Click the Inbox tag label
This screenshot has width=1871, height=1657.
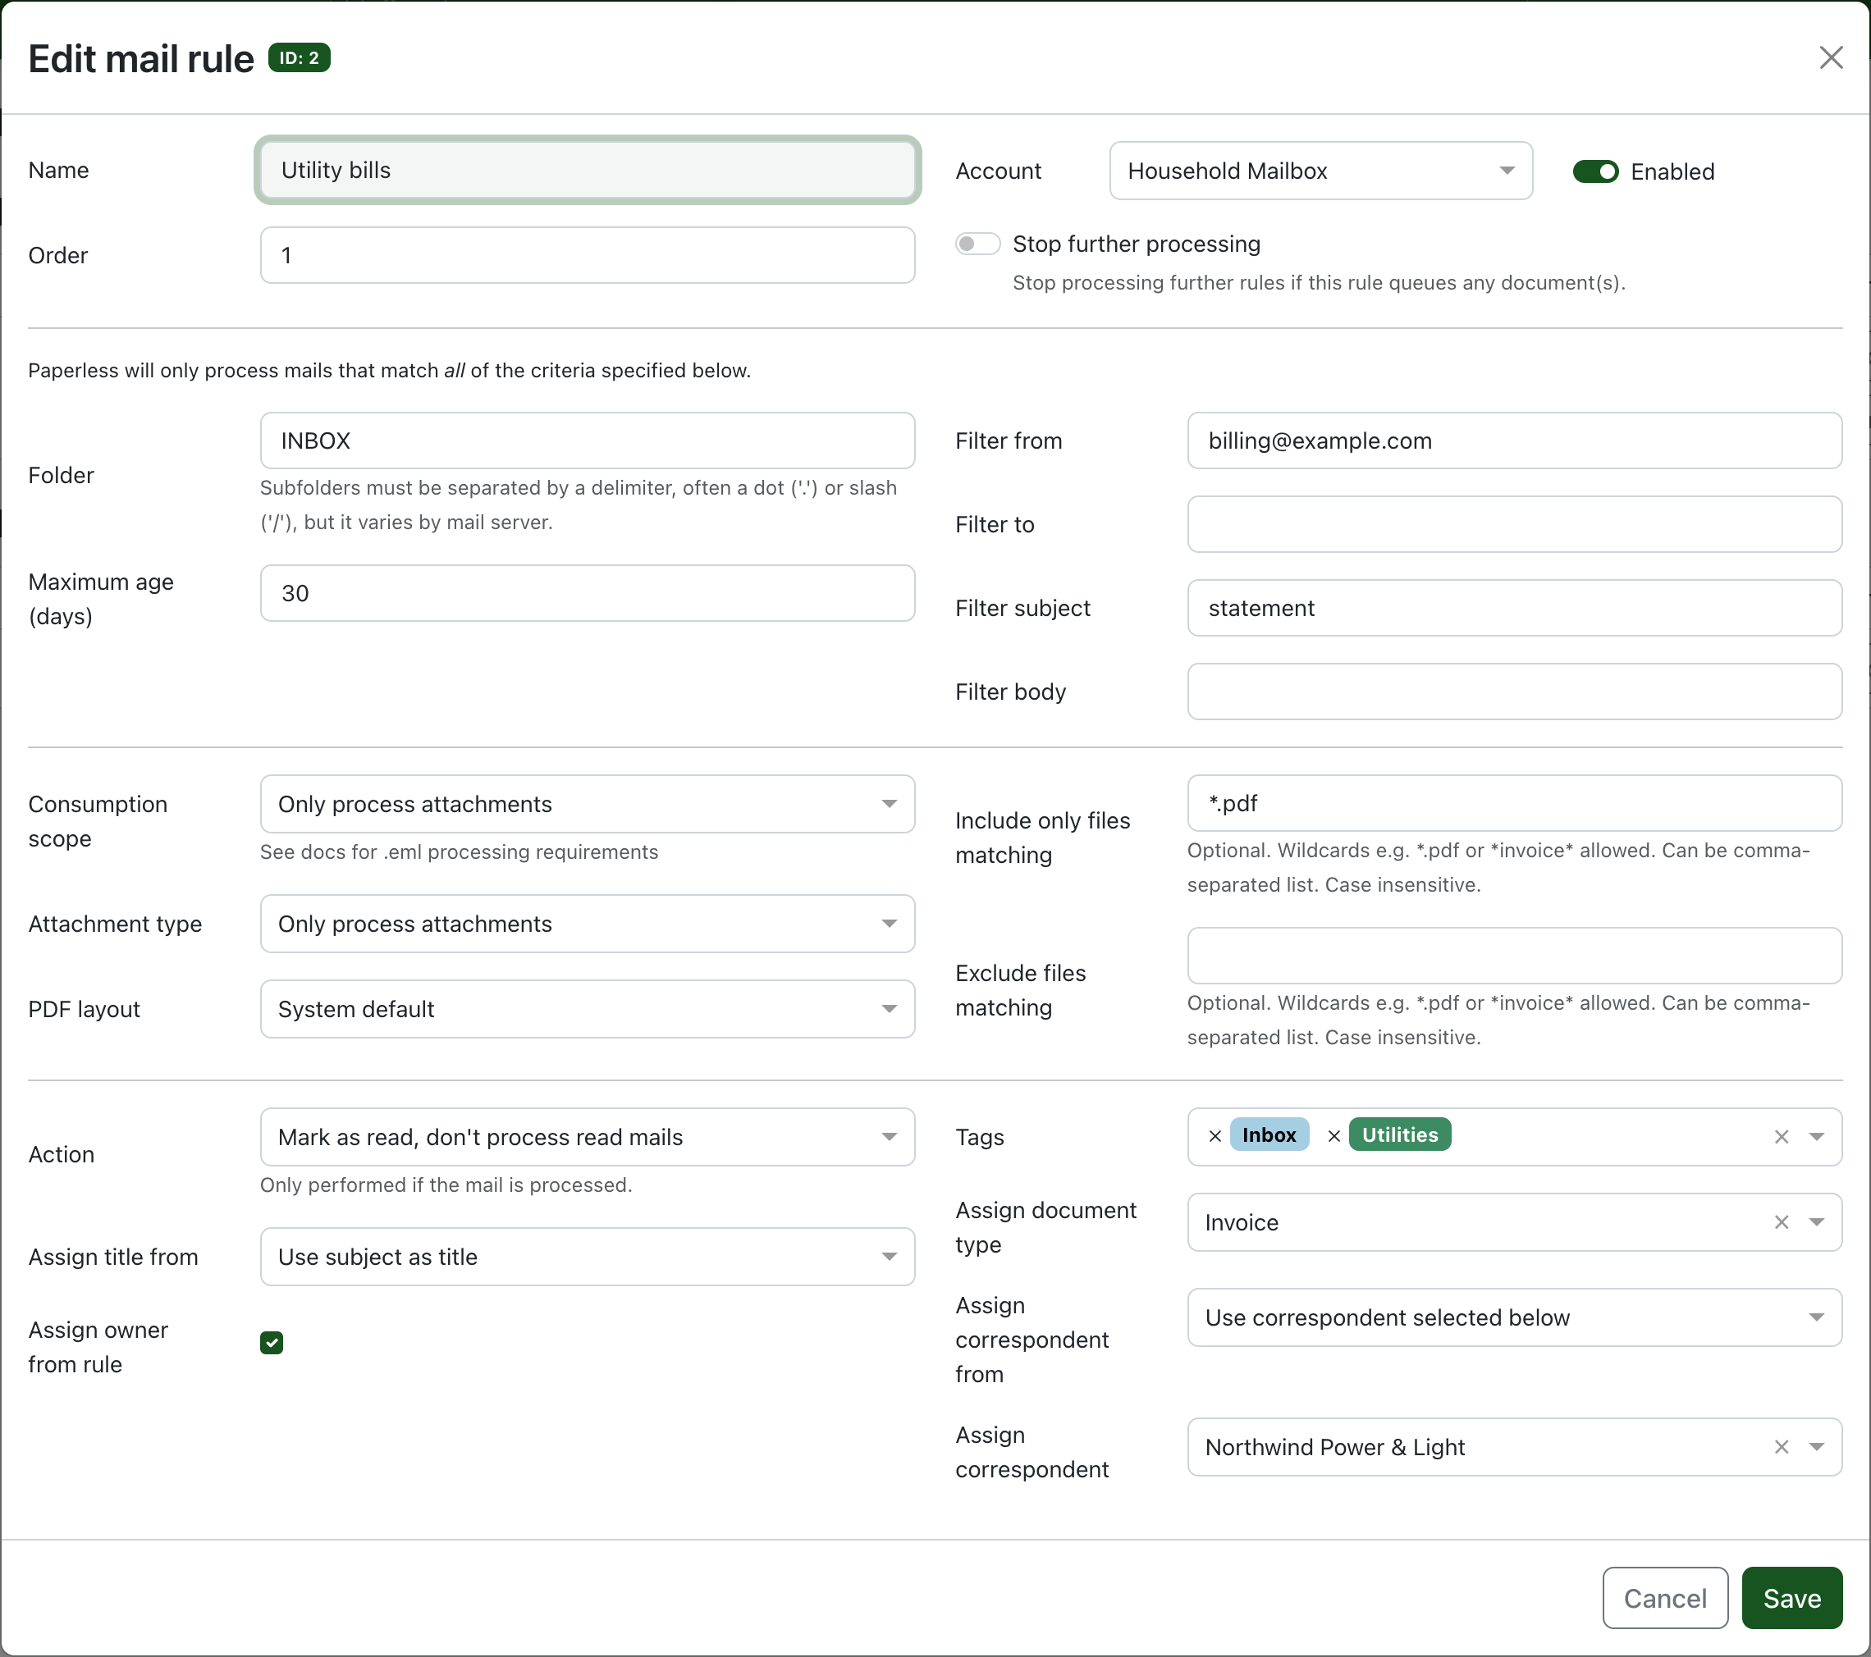coord(1269,1134)
